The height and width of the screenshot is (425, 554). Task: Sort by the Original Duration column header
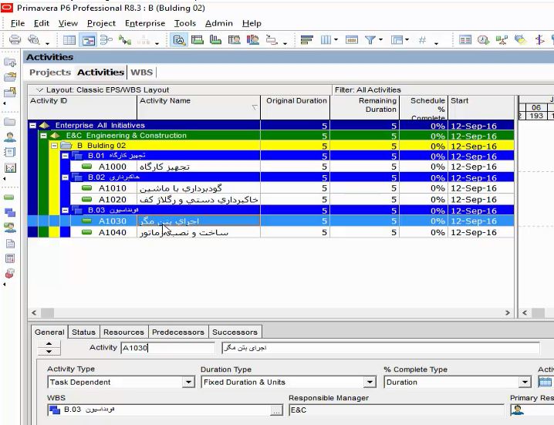pos(296,107)
